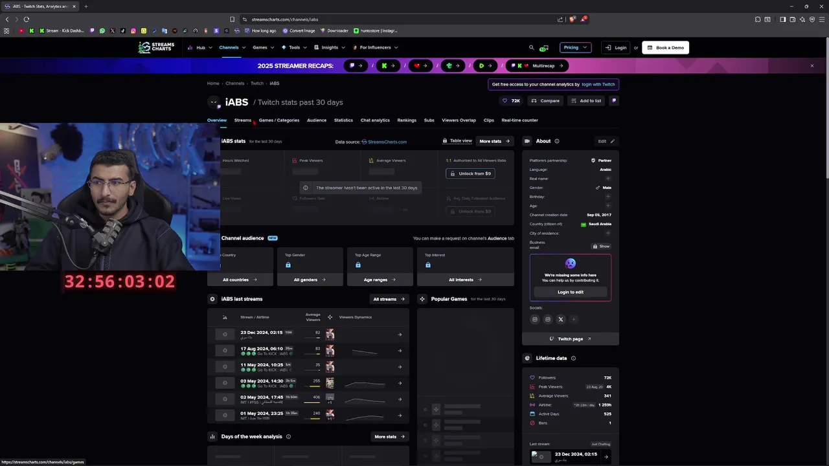
Task: Expand the Hub menu dropdown
Action: tap(199, 47)
